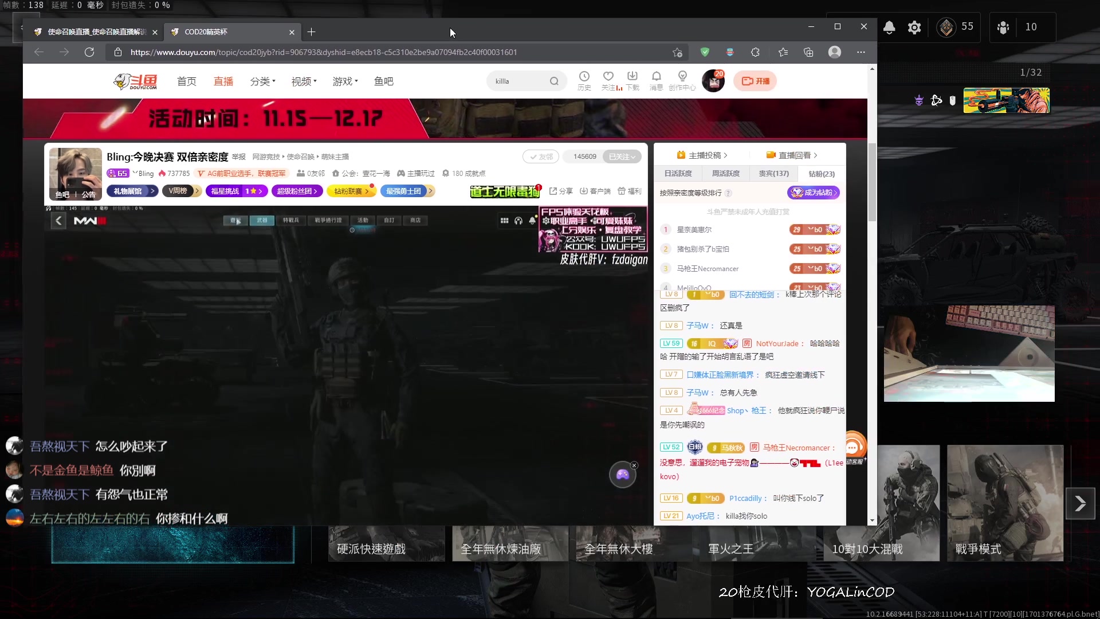Expand the V周榜 weekly ranking entry
Screen dimensions: 1100x619
(182, 191)
